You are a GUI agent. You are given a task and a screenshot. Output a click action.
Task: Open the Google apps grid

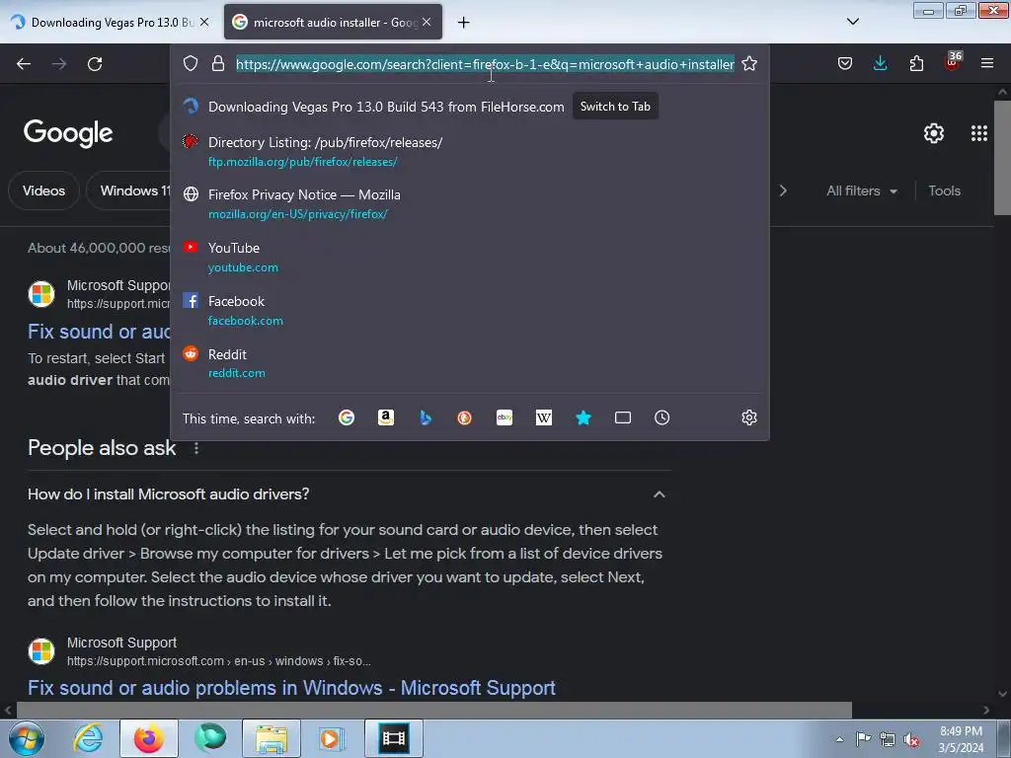pyautogui.click(x=978, y=133)
